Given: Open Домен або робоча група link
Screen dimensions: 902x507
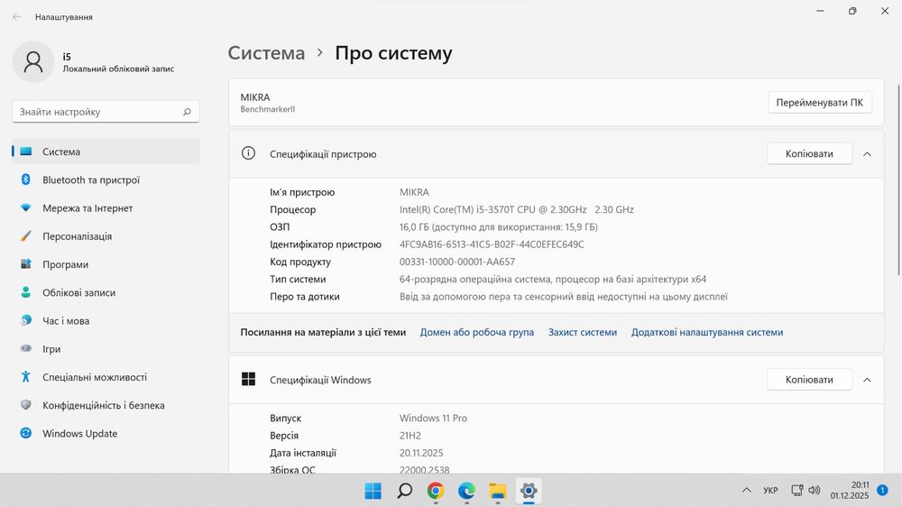Looking at the screenshot, I should click(x=477, y=332).
